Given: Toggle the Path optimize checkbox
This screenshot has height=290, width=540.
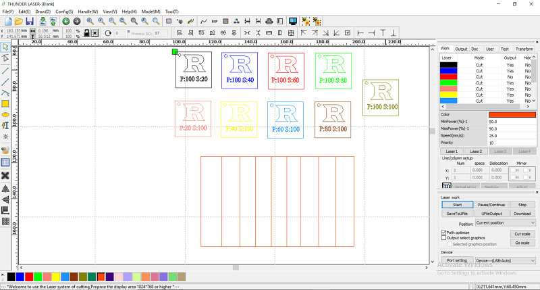Looking at the screenshot, I should point(444,233).
